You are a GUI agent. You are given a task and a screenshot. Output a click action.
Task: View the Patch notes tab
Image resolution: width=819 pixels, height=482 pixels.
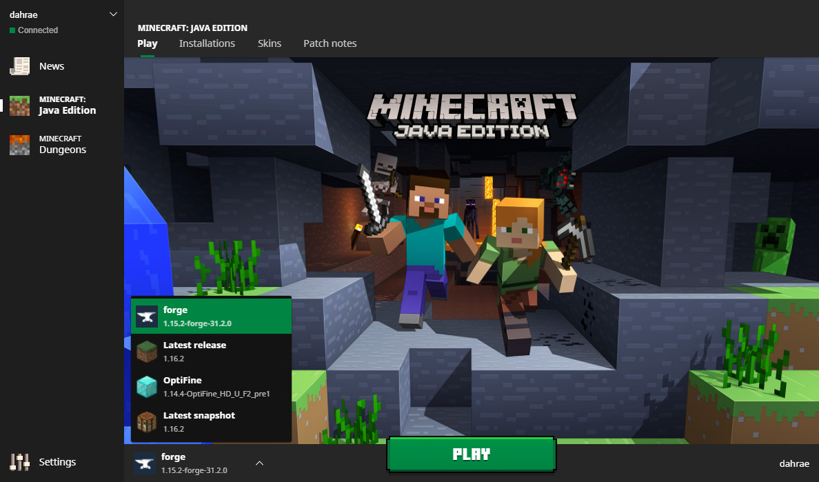(330, 43)
